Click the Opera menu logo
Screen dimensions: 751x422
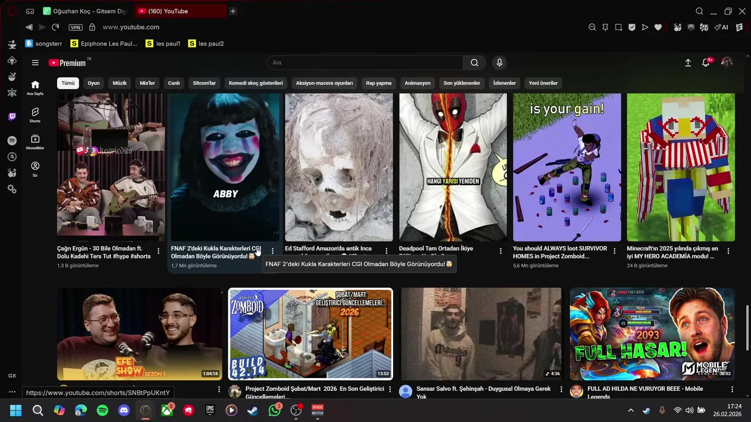pyautogui.click(x=12, y=11)
